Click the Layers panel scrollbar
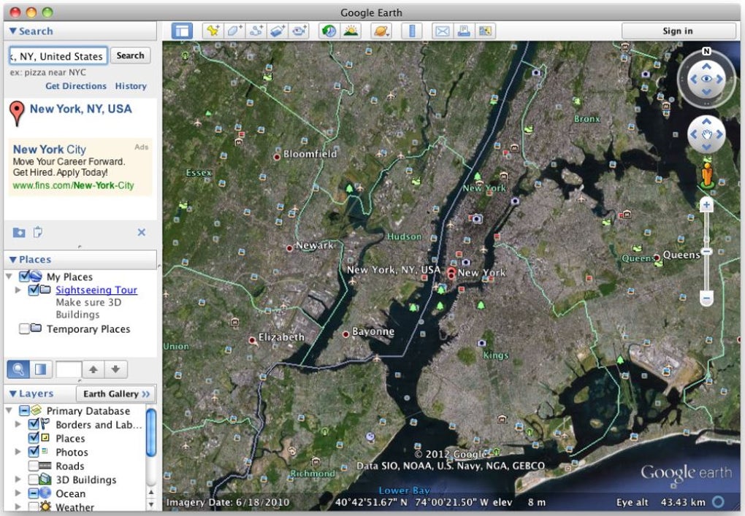Image resolution: width=745 pixels, height=516 pixels. [150, 433]
